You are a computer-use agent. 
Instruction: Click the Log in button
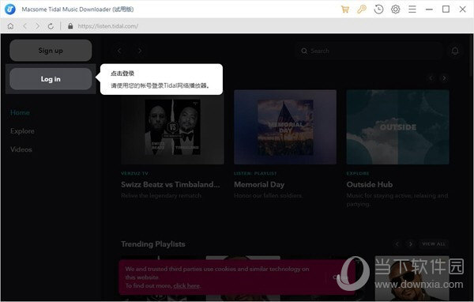[x=51, y=79]
